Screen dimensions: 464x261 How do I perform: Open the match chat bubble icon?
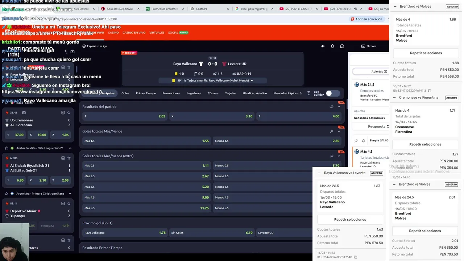pos(342,46)
